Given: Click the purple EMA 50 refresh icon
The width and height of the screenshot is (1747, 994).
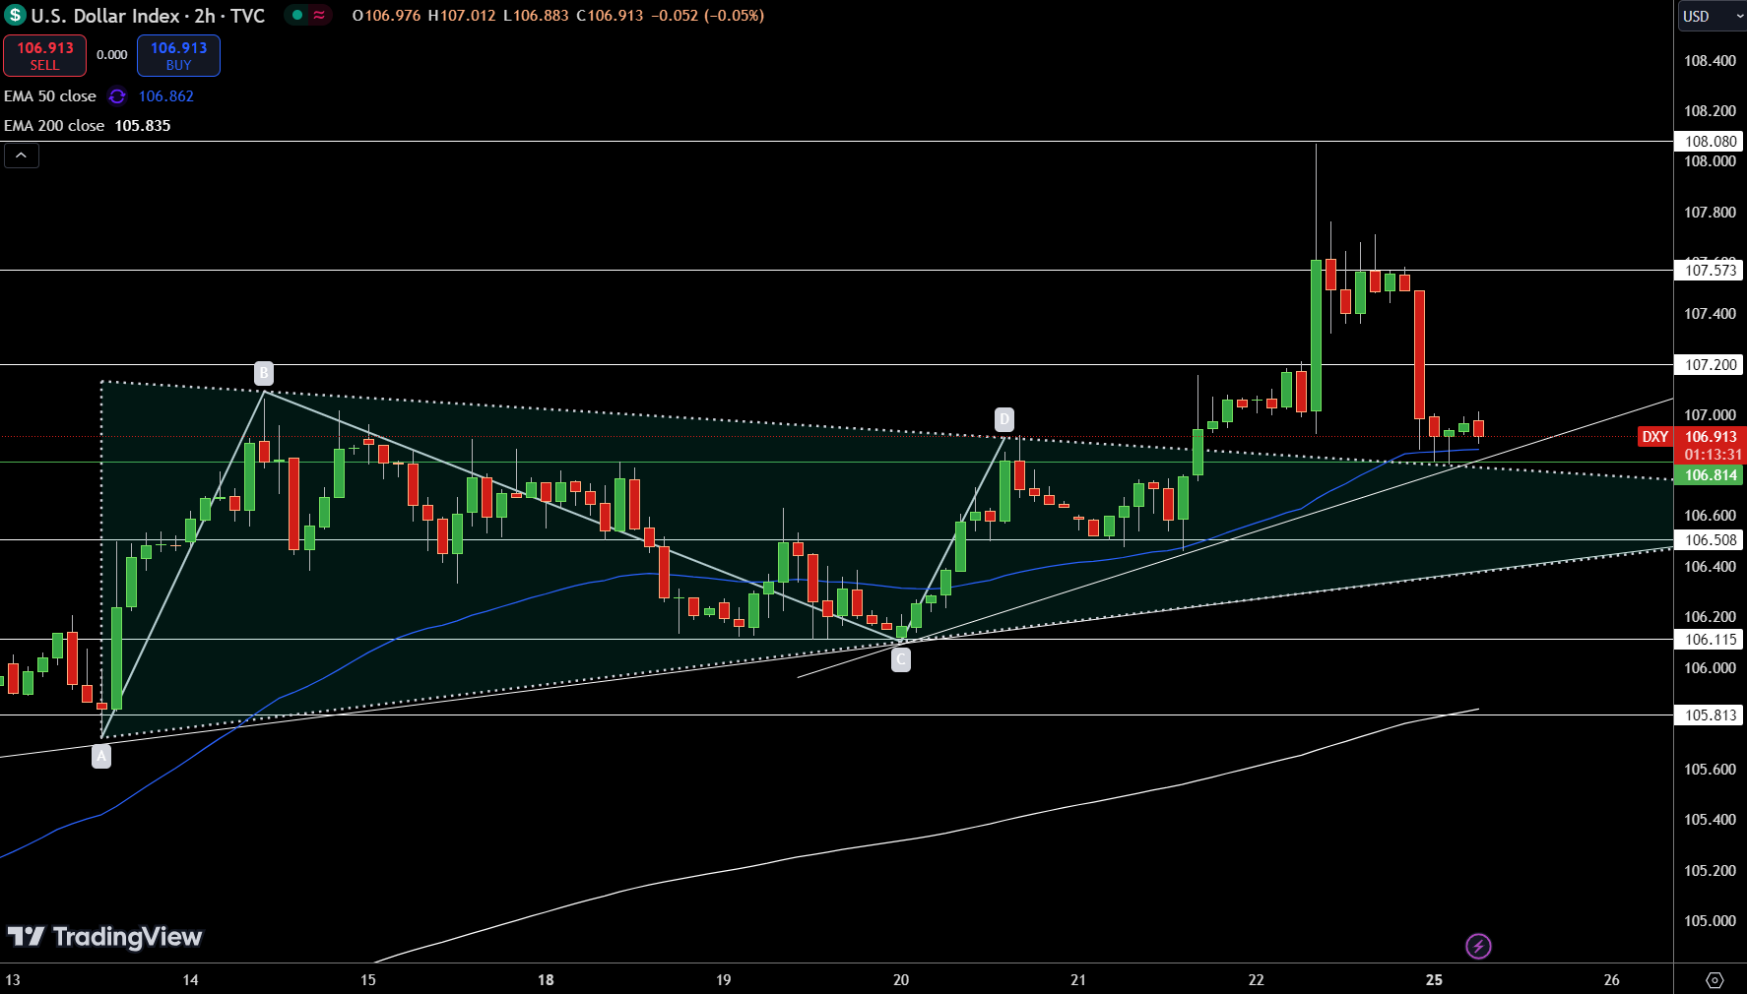Looking at the screenshot, I should (x=117, y=96).
